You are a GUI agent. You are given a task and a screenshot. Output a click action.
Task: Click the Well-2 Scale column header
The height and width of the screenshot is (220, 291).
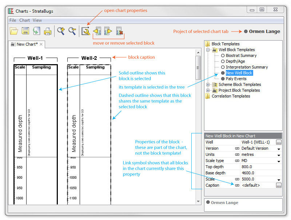(73, 67)
